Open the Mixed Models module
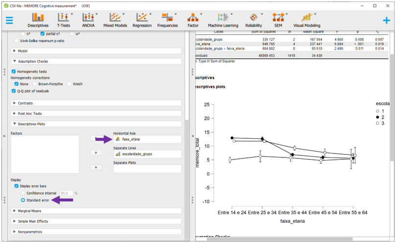Screen dimensions: 397x243 [115, 20]
